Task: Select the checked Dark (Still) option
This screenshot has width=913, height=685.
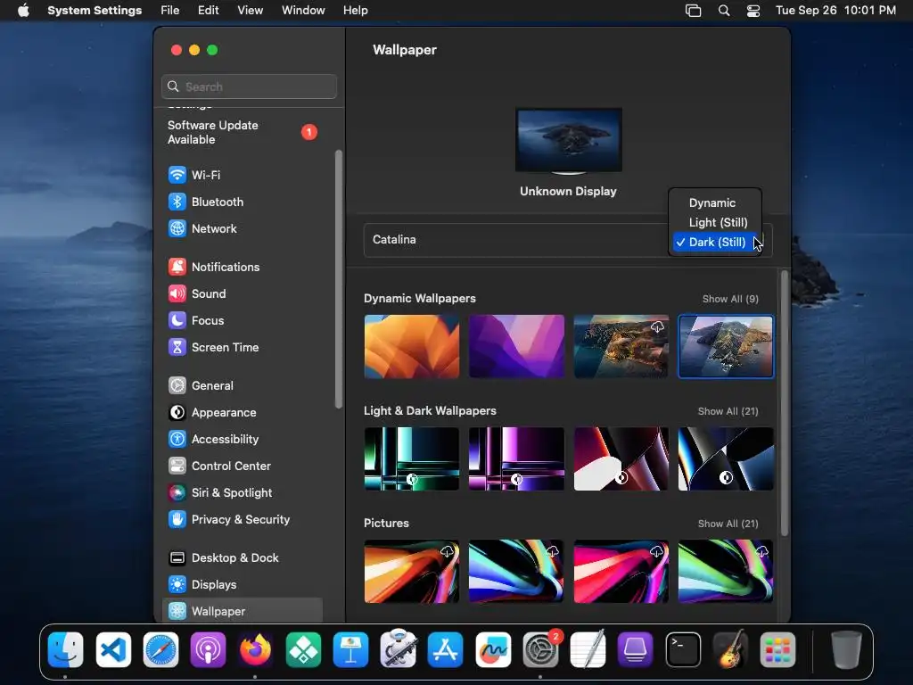Action: pos(715,243)
